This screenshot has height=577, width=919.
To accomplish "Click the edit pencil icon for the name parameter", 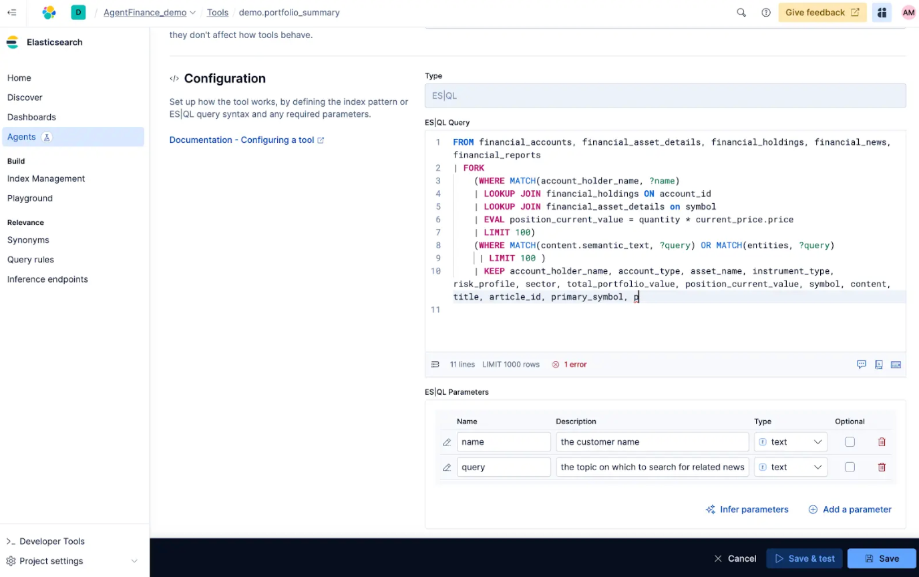I will (446, 441).
